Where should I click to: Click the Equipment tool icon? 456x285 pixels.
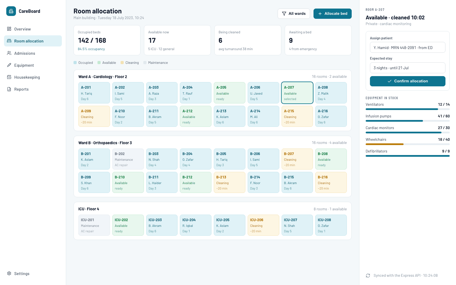(x=9, y=65)
